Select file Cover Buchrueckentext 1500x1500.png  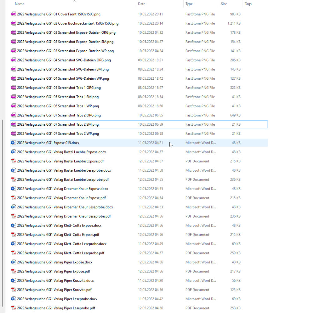point(68,23)
